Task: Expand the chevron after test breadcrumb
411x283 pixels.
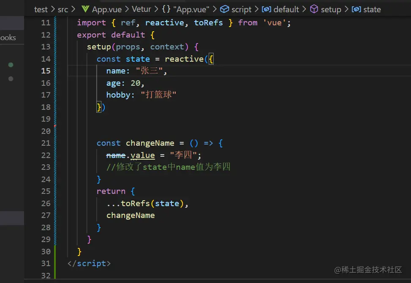Action: 53,9
